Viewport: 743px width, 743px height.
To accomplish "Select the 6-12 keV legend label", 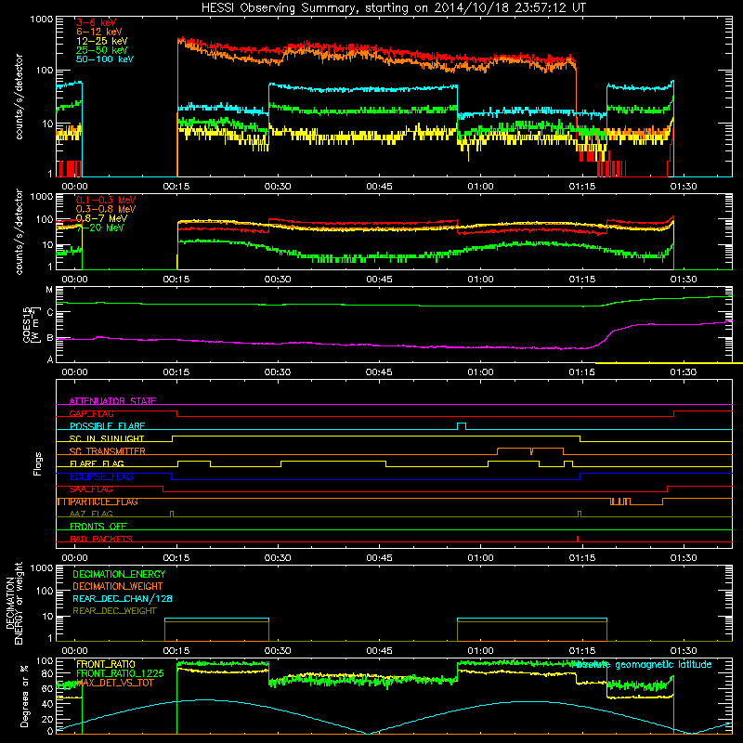I will (98, 32).
